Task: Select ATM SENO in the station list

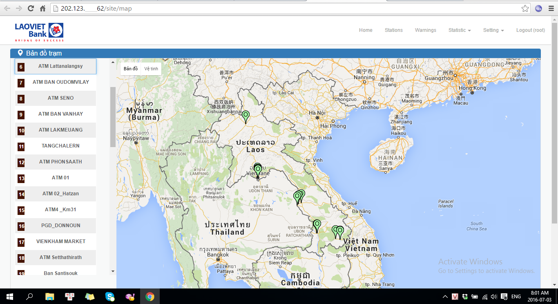Action: [60, 98]
